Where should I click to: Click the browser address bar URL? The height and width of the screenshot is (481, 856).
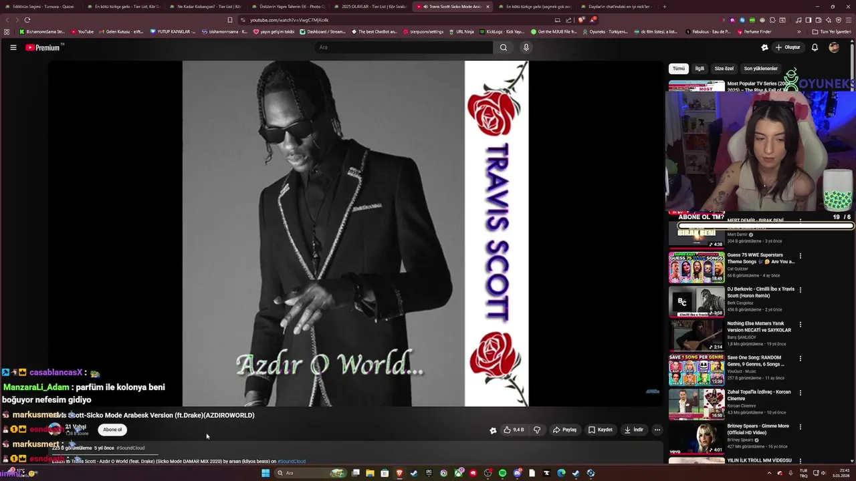(x=290, y=20)
